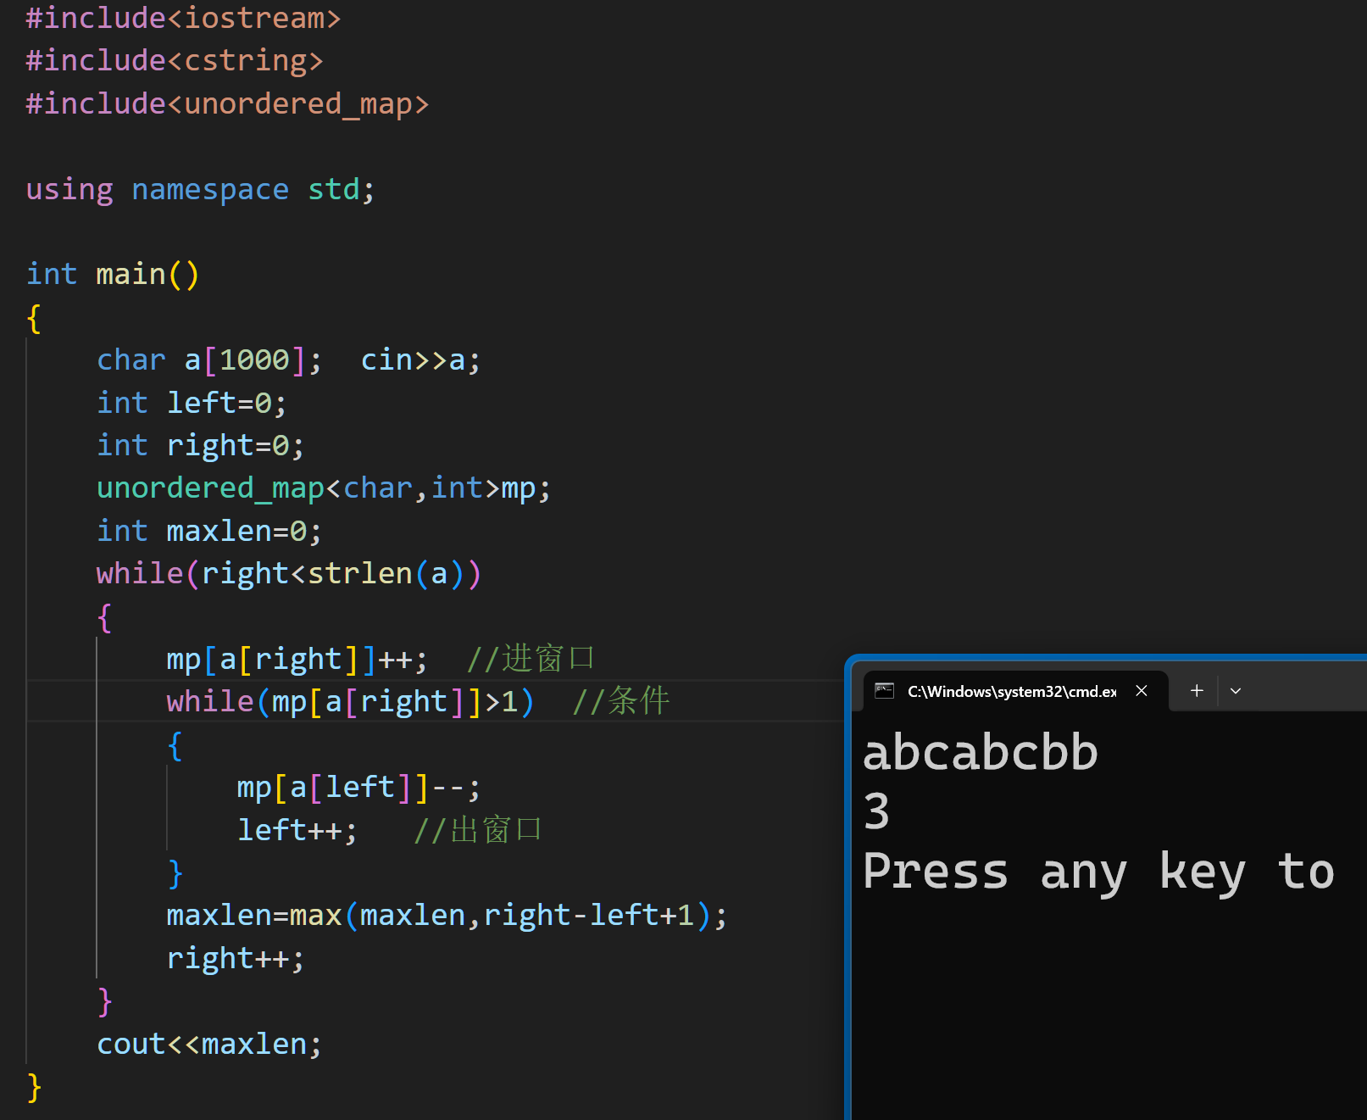Click 'while(right<strlen(a))' loop header
The width and height of the screenshot is (1367, 1120).
289,573
